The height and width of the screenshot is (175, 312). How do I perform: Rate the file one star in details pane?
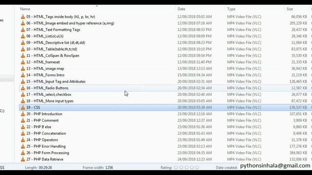pos(176,167)
